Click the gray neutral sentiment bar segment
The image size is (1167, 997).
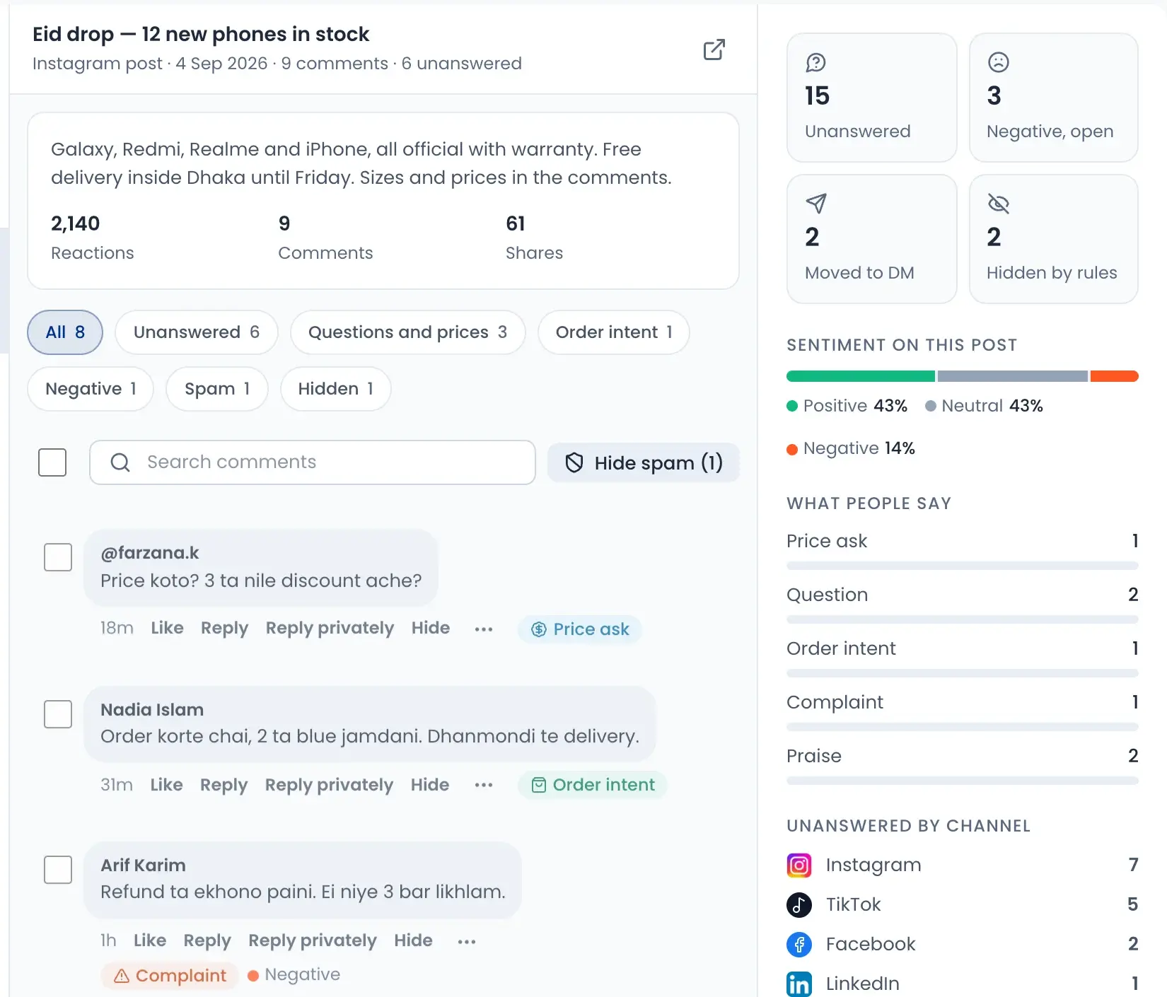click(1013, 376)
